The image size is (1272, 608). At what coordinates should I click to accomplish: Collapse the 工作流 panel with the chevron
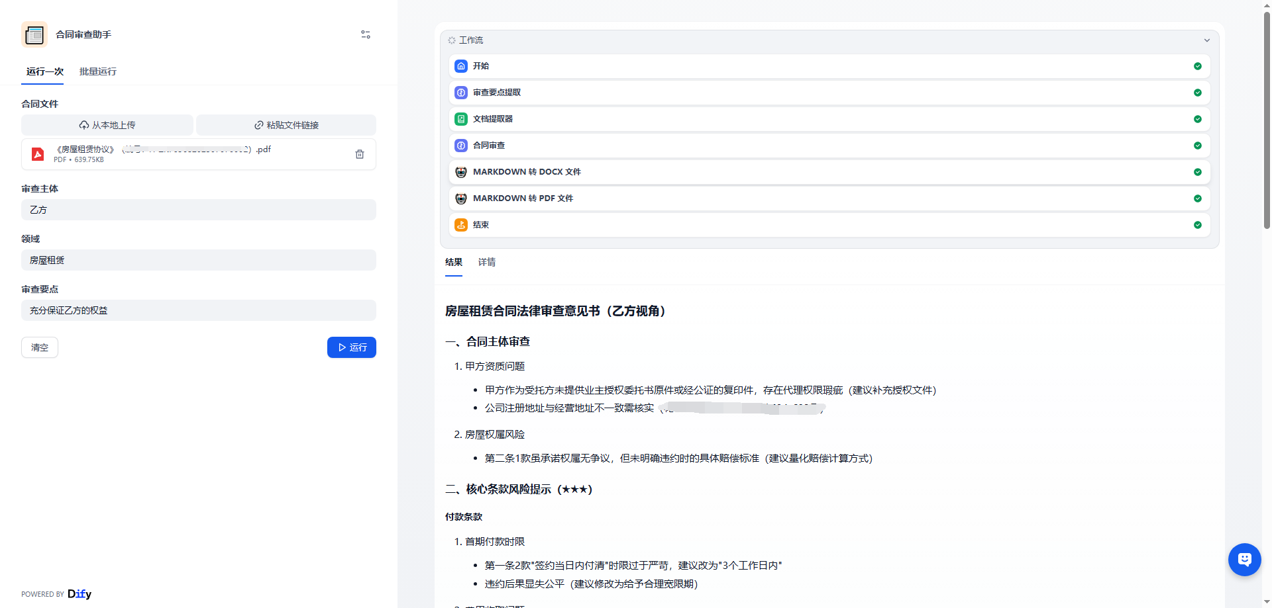tap(1207, 40)
